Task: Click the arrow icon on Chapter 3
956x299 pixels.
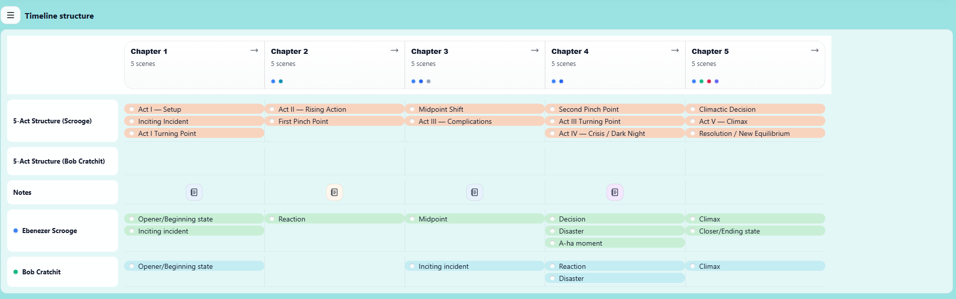Action: click(535, 50)
